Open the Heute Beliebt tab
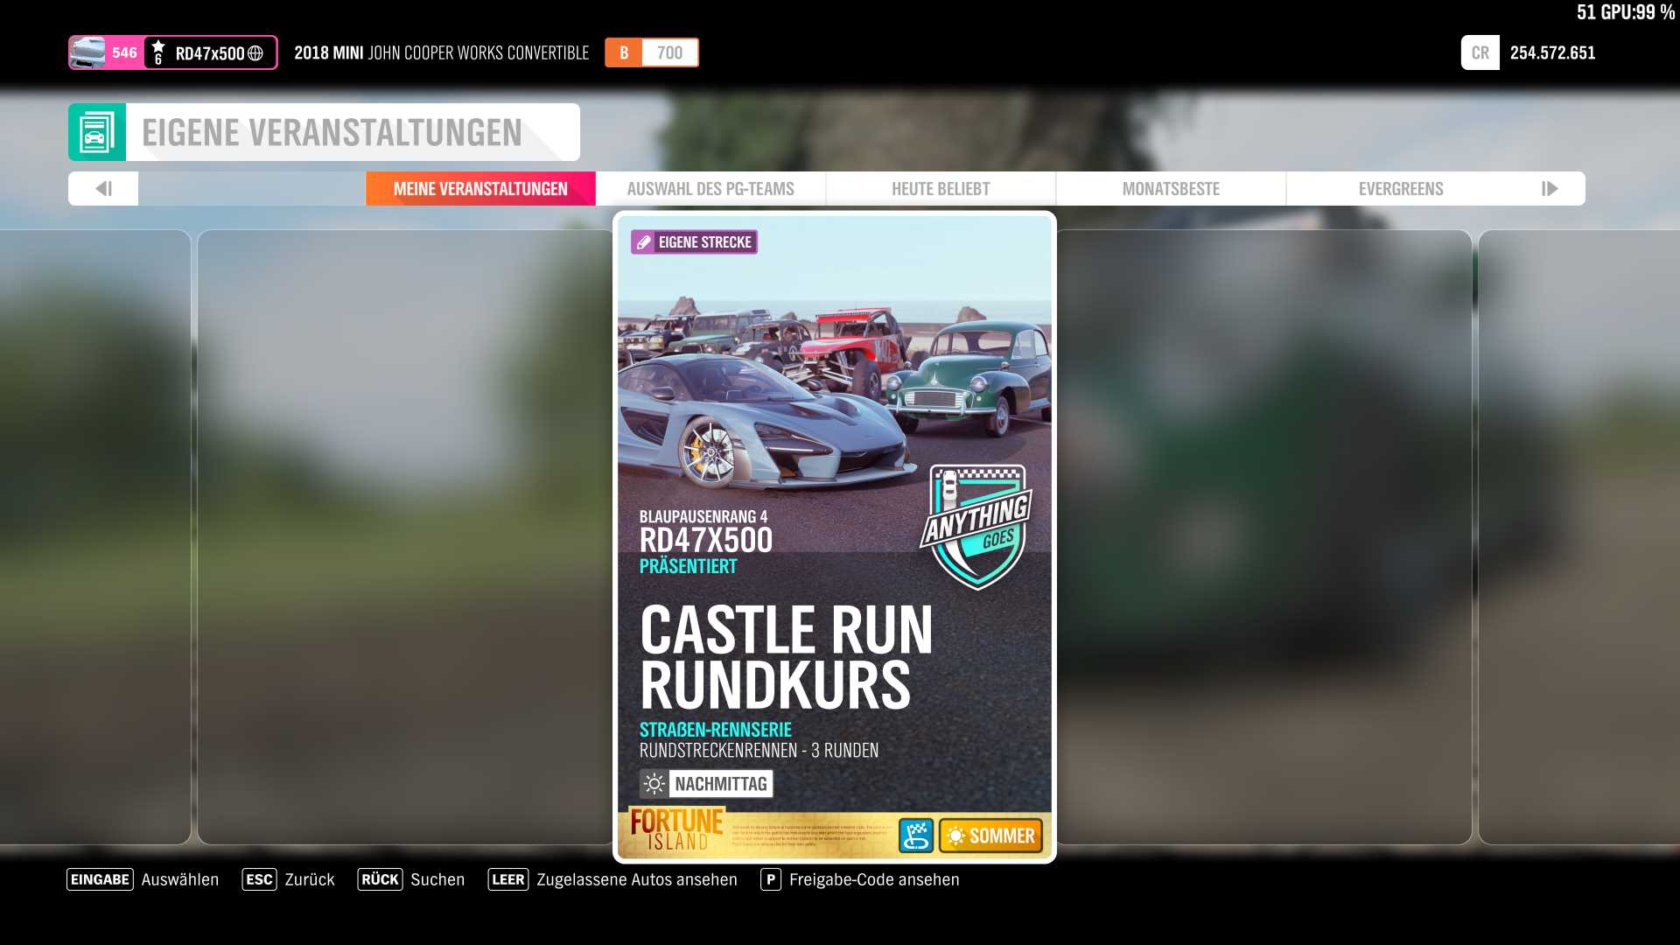Image resolution: width=1680 pixels, height=945 pixels. click(941, 189)
